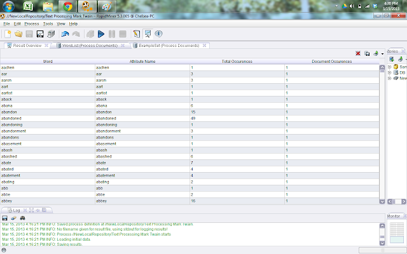Expand the NewLocalRepository node
Screen dimensions: 407x254
389,78
